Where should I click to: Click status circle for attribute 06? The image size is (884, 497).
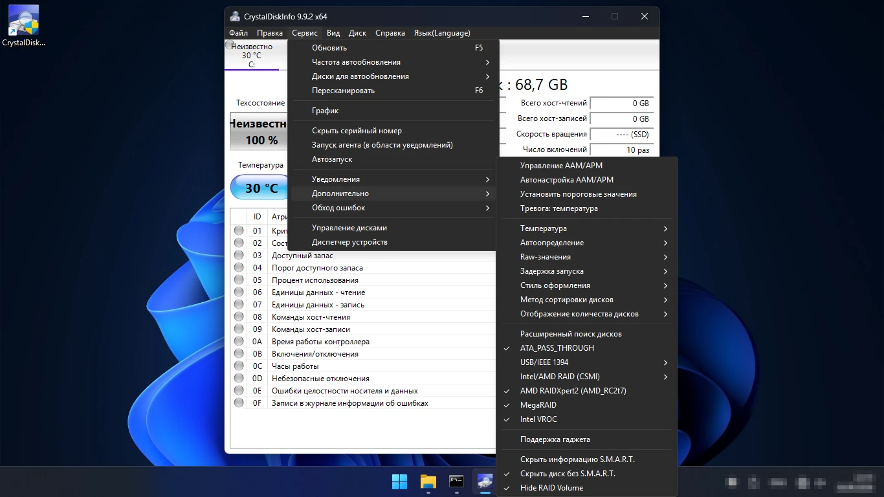point(239,293)
